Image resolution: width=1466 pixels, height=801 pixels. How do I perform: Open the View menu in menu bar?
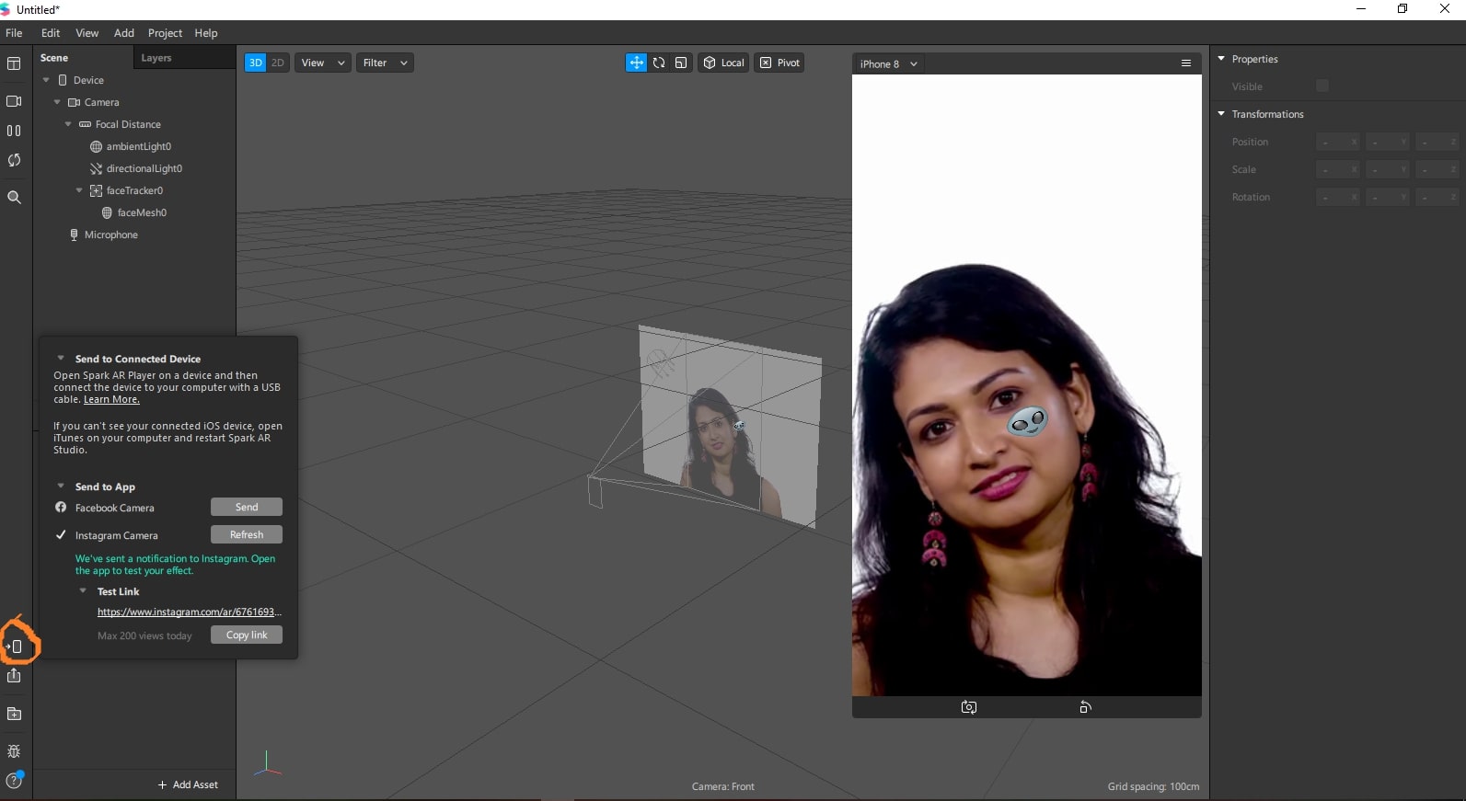click(x=87, y=33)
